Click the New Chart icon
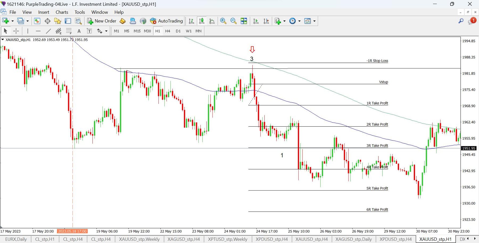Screen dimensions: 479x243 (x=5, y=21)
